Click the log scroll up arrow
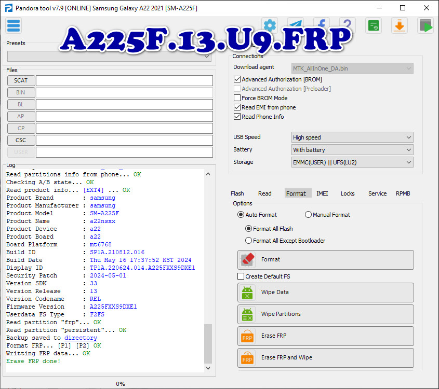Viewport: 439px width, 389px height. tap(208, 174)
